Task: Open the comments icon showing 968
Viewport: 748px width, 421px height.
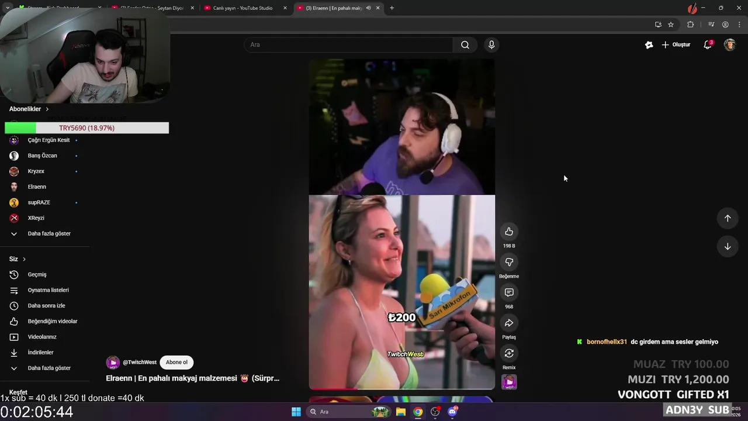Action: [509, 292]
